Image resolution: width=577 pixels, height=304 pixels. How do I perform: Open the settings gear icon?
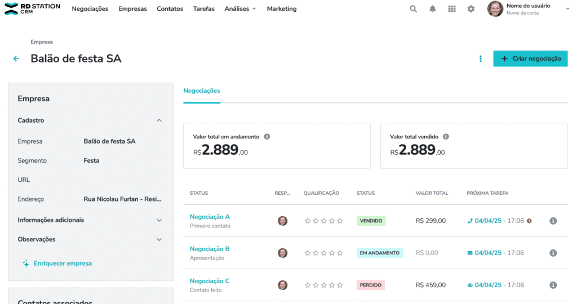[x=471, y=9]
